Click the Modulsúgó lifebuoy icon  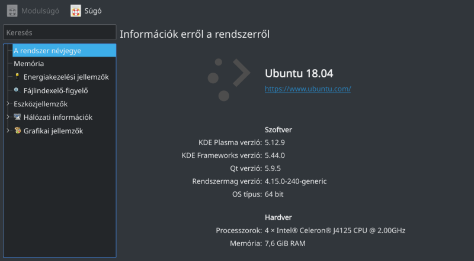(12, 11)
